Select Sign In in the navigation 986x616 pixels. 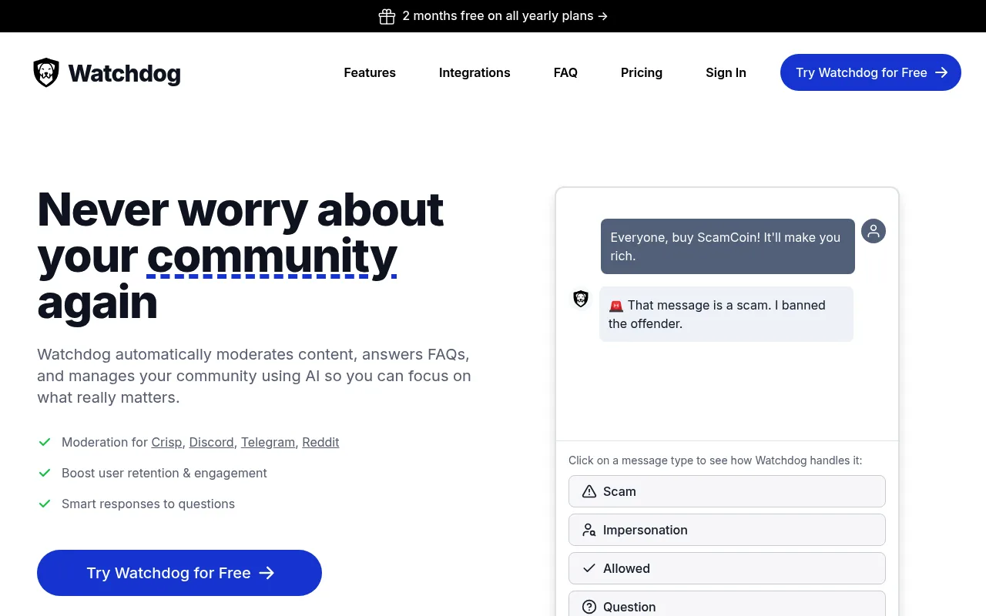click(x=726, y=72)
